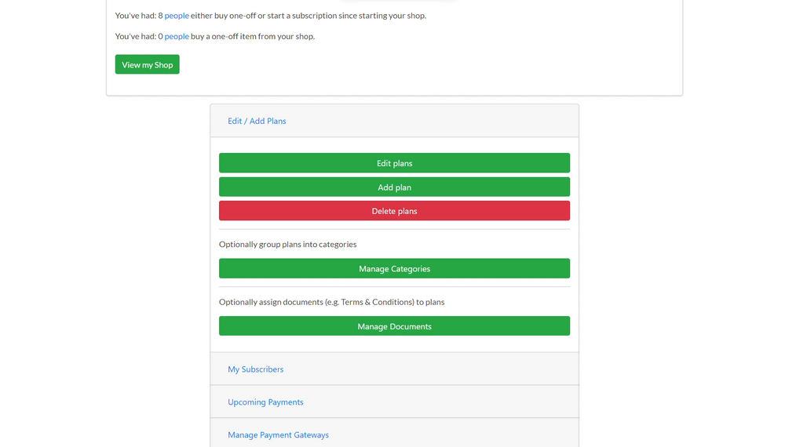
Task: Click 'buy a one-off item from your shop' text
Action: pos(253,36)
